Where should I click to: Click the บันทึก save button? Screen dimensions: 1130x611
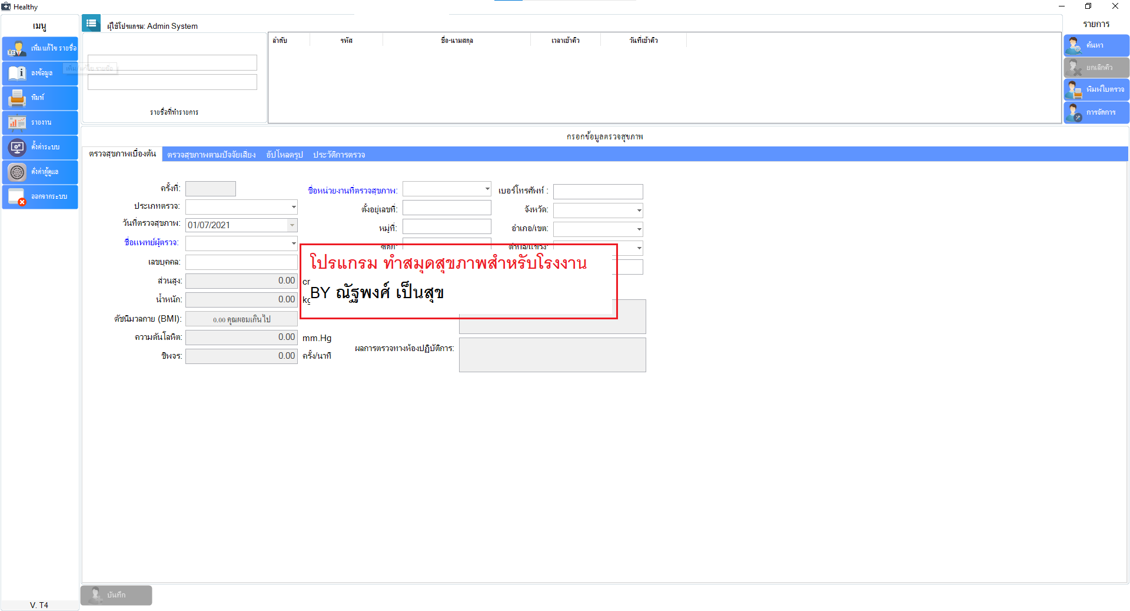117,595
